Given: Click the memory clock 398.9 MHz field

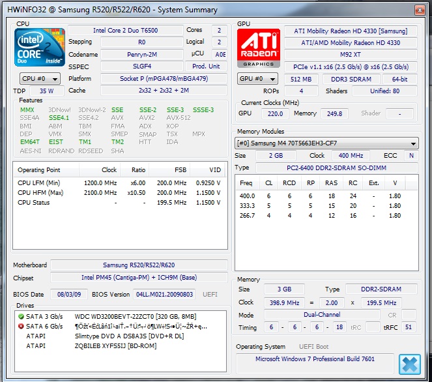Looking at the screenshot, I should click(x=284, y=303).
